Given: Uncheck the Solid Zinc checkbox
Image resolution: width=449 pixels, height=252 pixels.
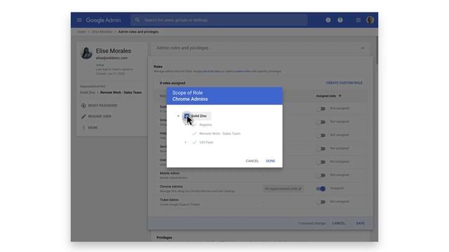Looking at the screenshot, I should [187, 115].
